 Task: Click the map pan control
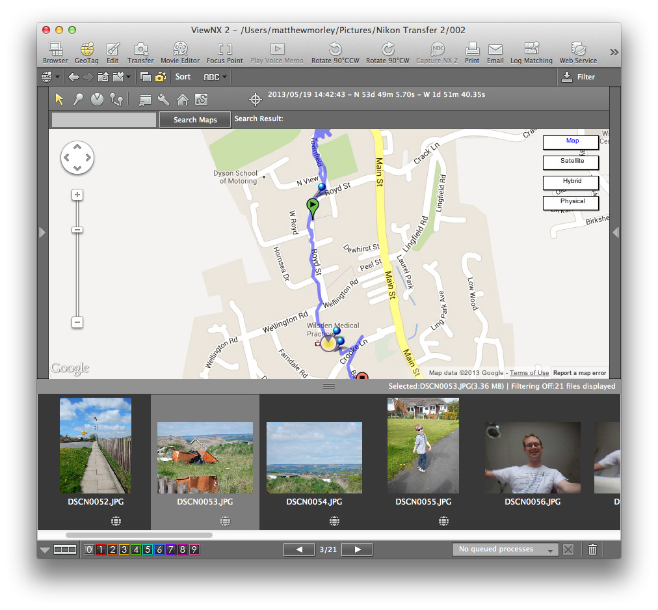click(x=77, y=158)
